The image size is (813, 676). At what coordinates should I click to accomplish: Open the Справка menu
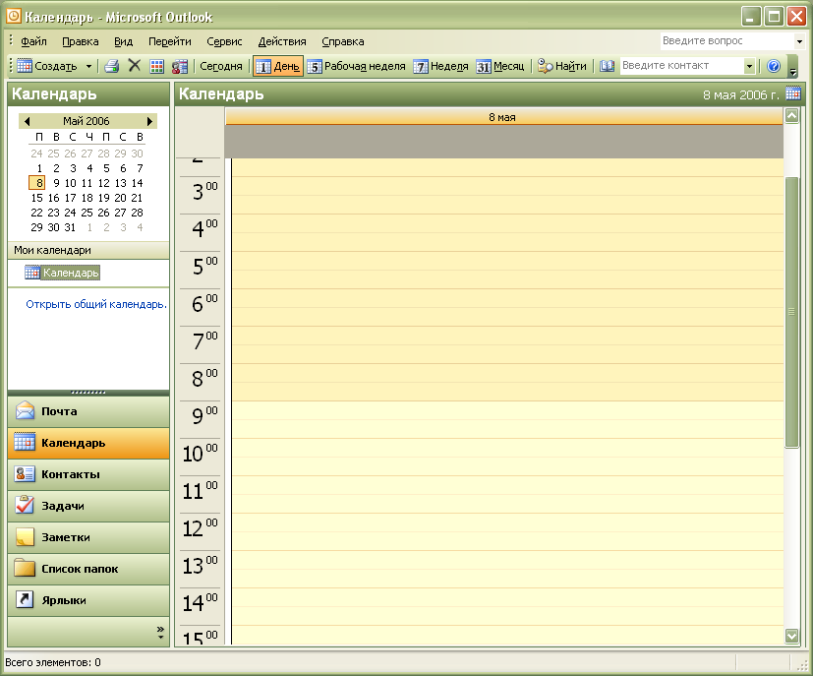coord(343,41)
